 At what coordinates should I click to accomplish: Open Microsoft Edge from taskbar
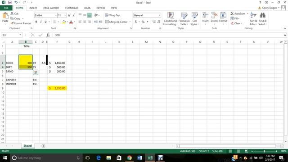click(x=99, y=158)
